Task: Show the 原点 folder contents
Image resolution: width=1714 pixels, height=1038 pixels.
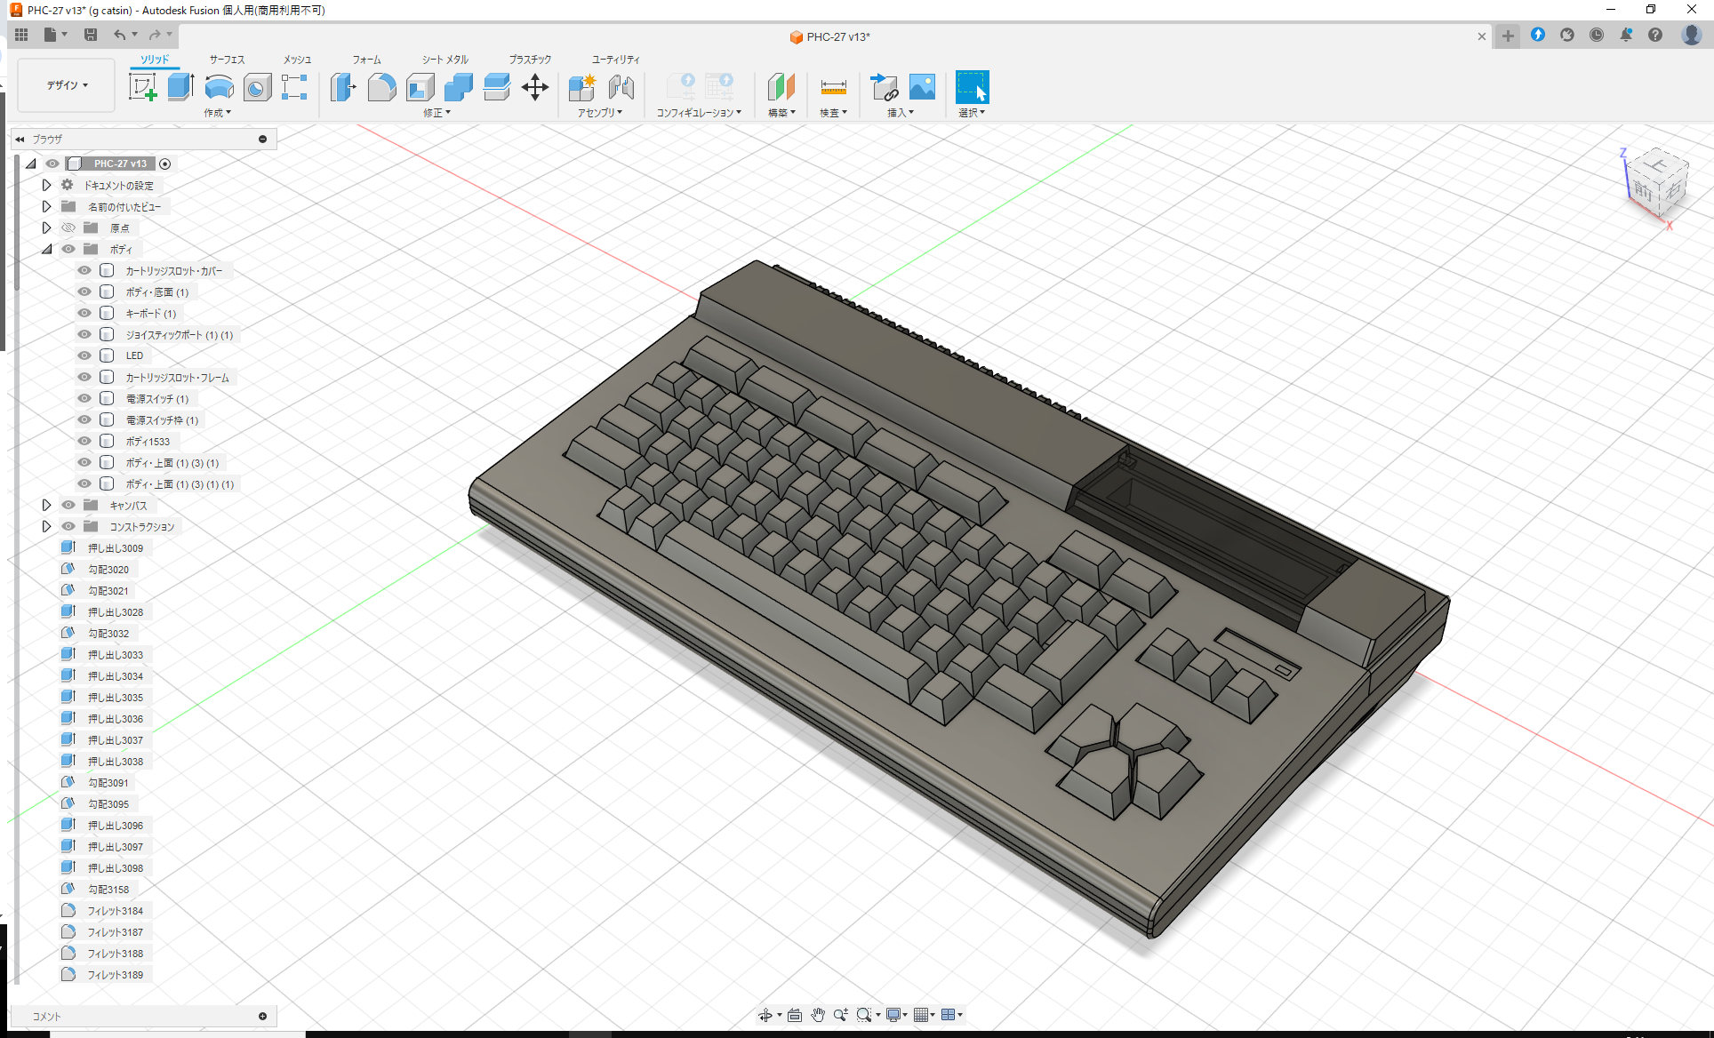Action: tap(46, 228)
